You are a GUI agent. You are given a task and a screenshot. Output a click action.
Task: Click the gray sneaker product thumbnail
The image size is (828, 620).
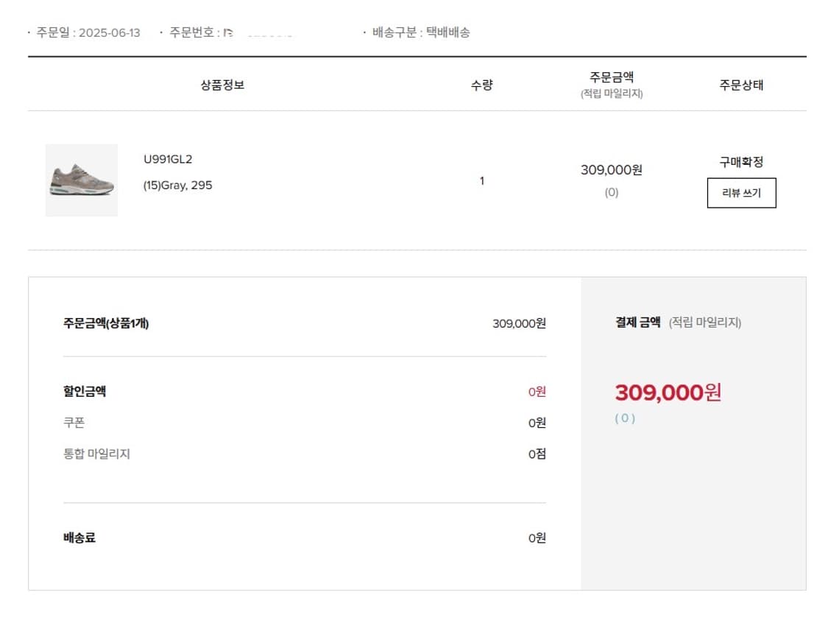coord(81,180)
